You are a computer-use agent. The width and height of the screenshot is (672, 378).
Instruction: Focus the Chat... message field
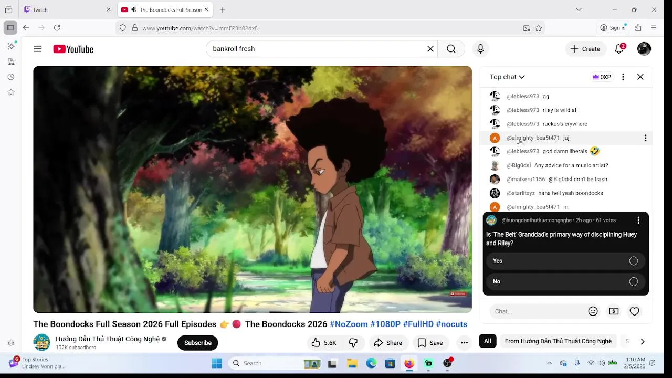(537, 311)
